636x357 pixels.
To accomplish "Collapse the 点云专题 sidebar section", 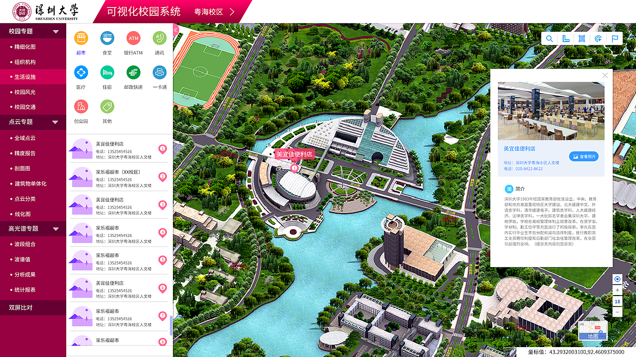I will point(56,122).
